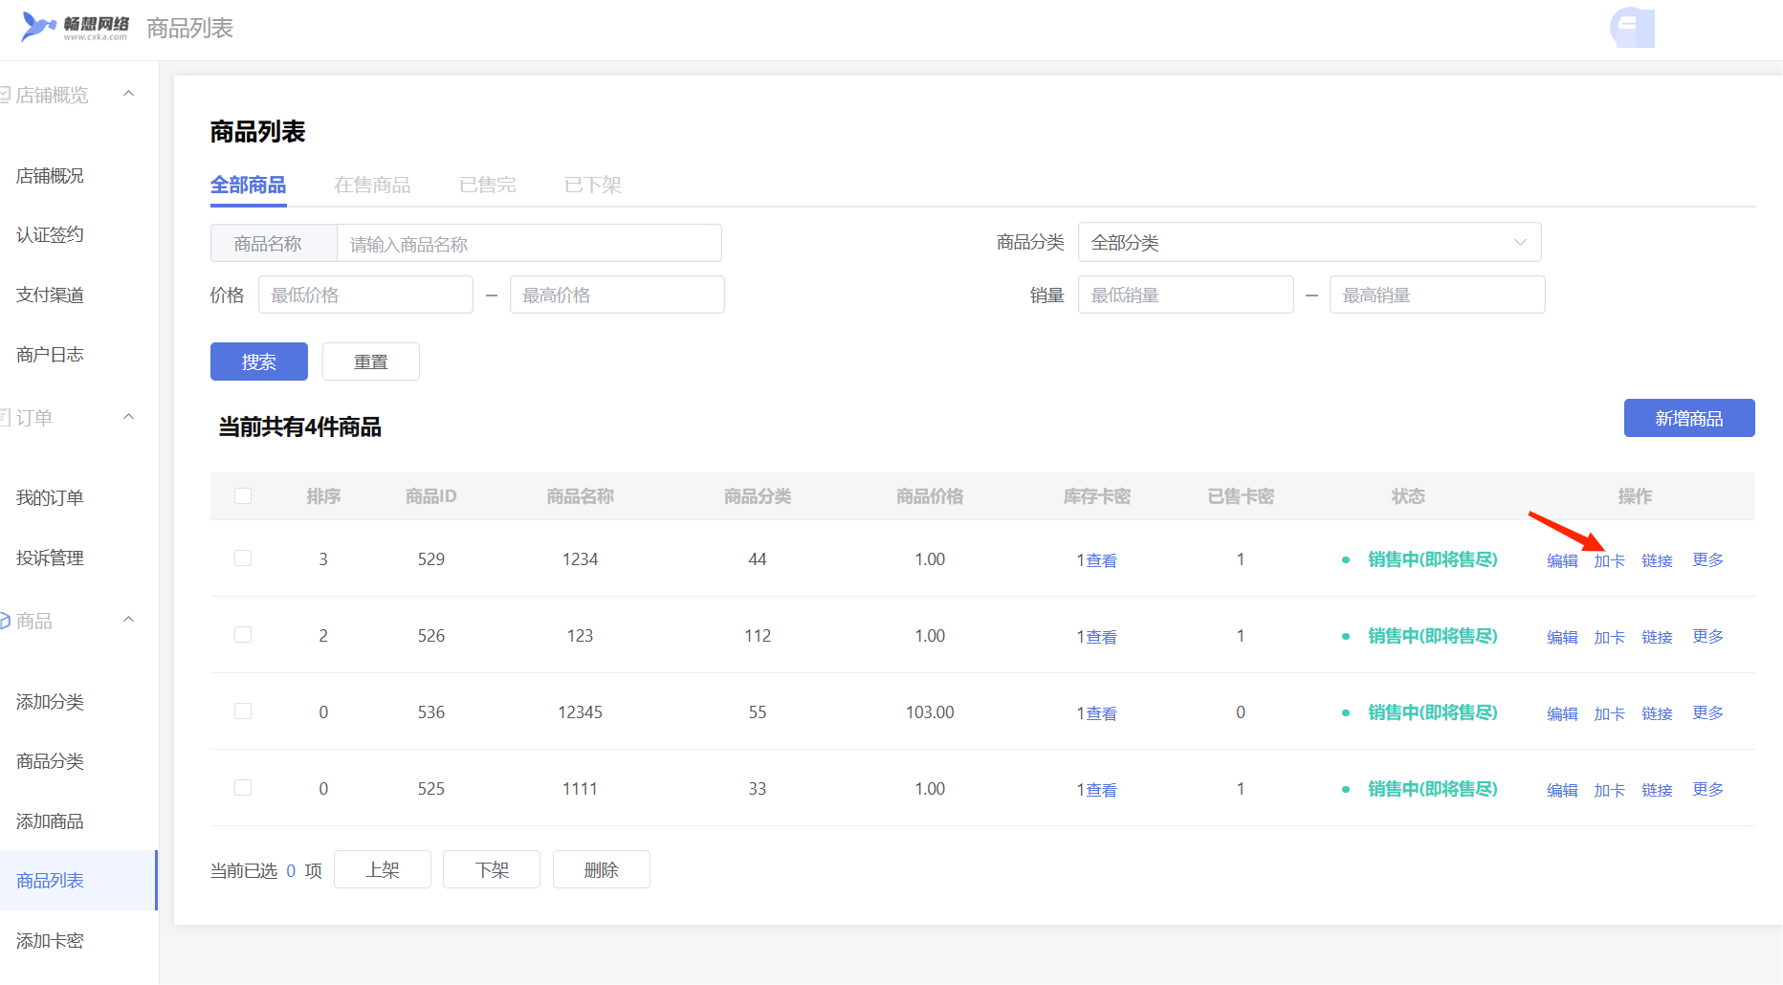This screenshot has width=1783, height=985.
Task: Open 我的订单 in the sidebar
Action: click(50, 498)
